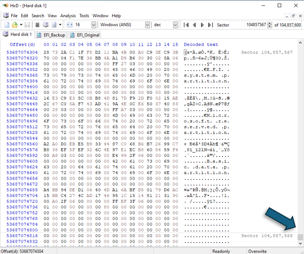Jump to first sector button

pos(186,25)
